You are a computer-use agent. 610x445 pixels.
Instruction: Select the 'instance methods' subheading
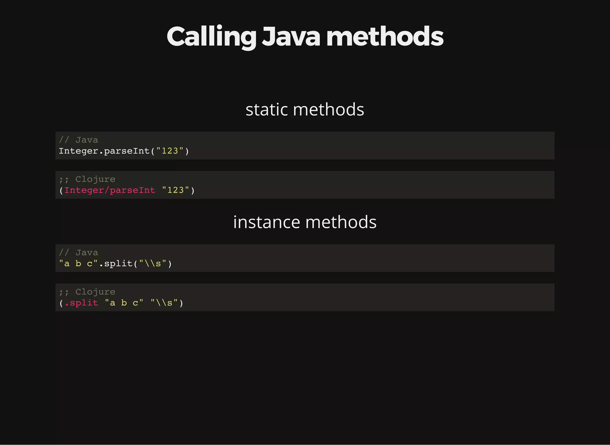(x=305, y=222)
